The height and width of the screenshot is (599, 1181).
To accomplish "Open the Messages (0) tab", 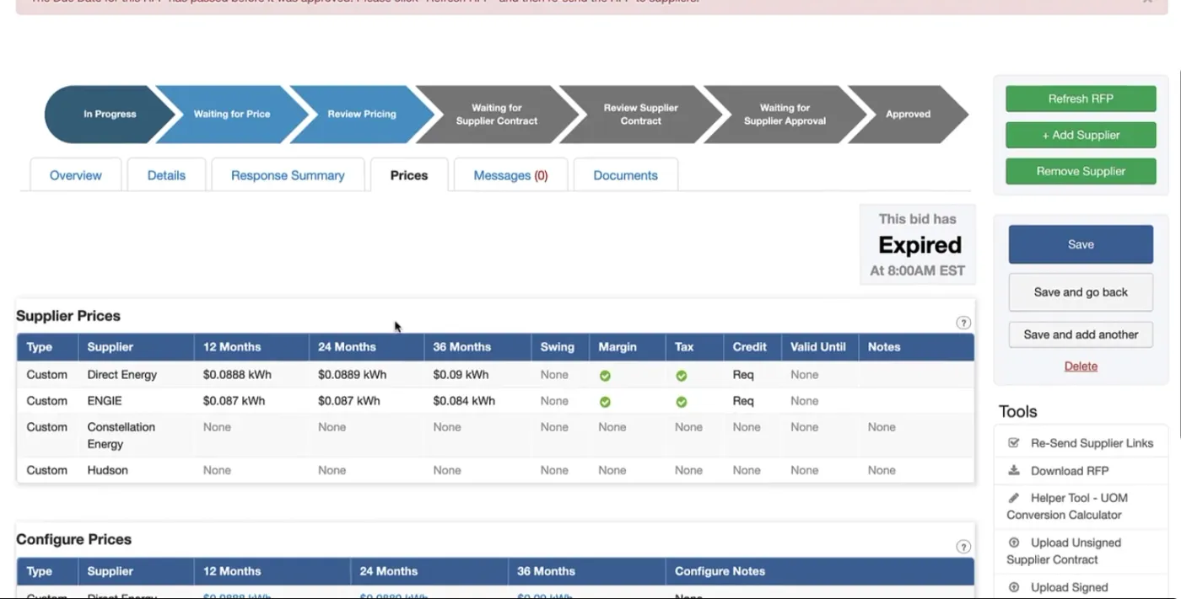I will (x=510, y=175).
